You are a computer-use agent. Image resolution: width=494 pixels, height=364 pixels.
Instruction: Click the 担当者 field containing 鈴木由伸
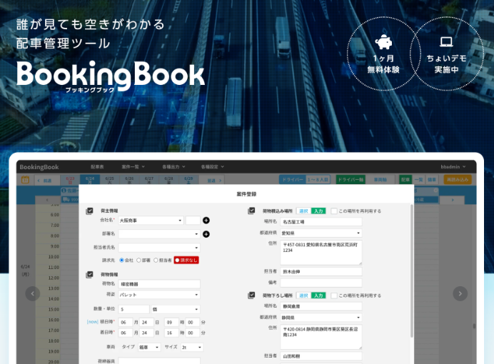click(321, 271)
